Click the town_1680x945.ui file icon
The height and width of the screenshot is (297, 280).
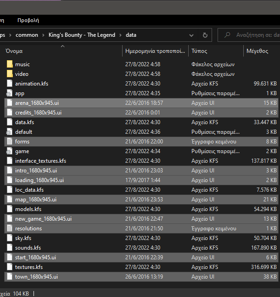[x=10, y=277]
